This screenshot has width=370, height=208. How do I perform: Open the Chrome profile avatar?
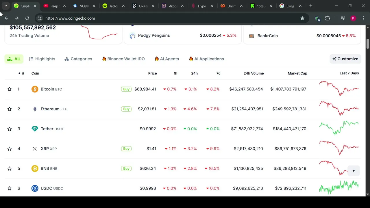coord(353,18)
